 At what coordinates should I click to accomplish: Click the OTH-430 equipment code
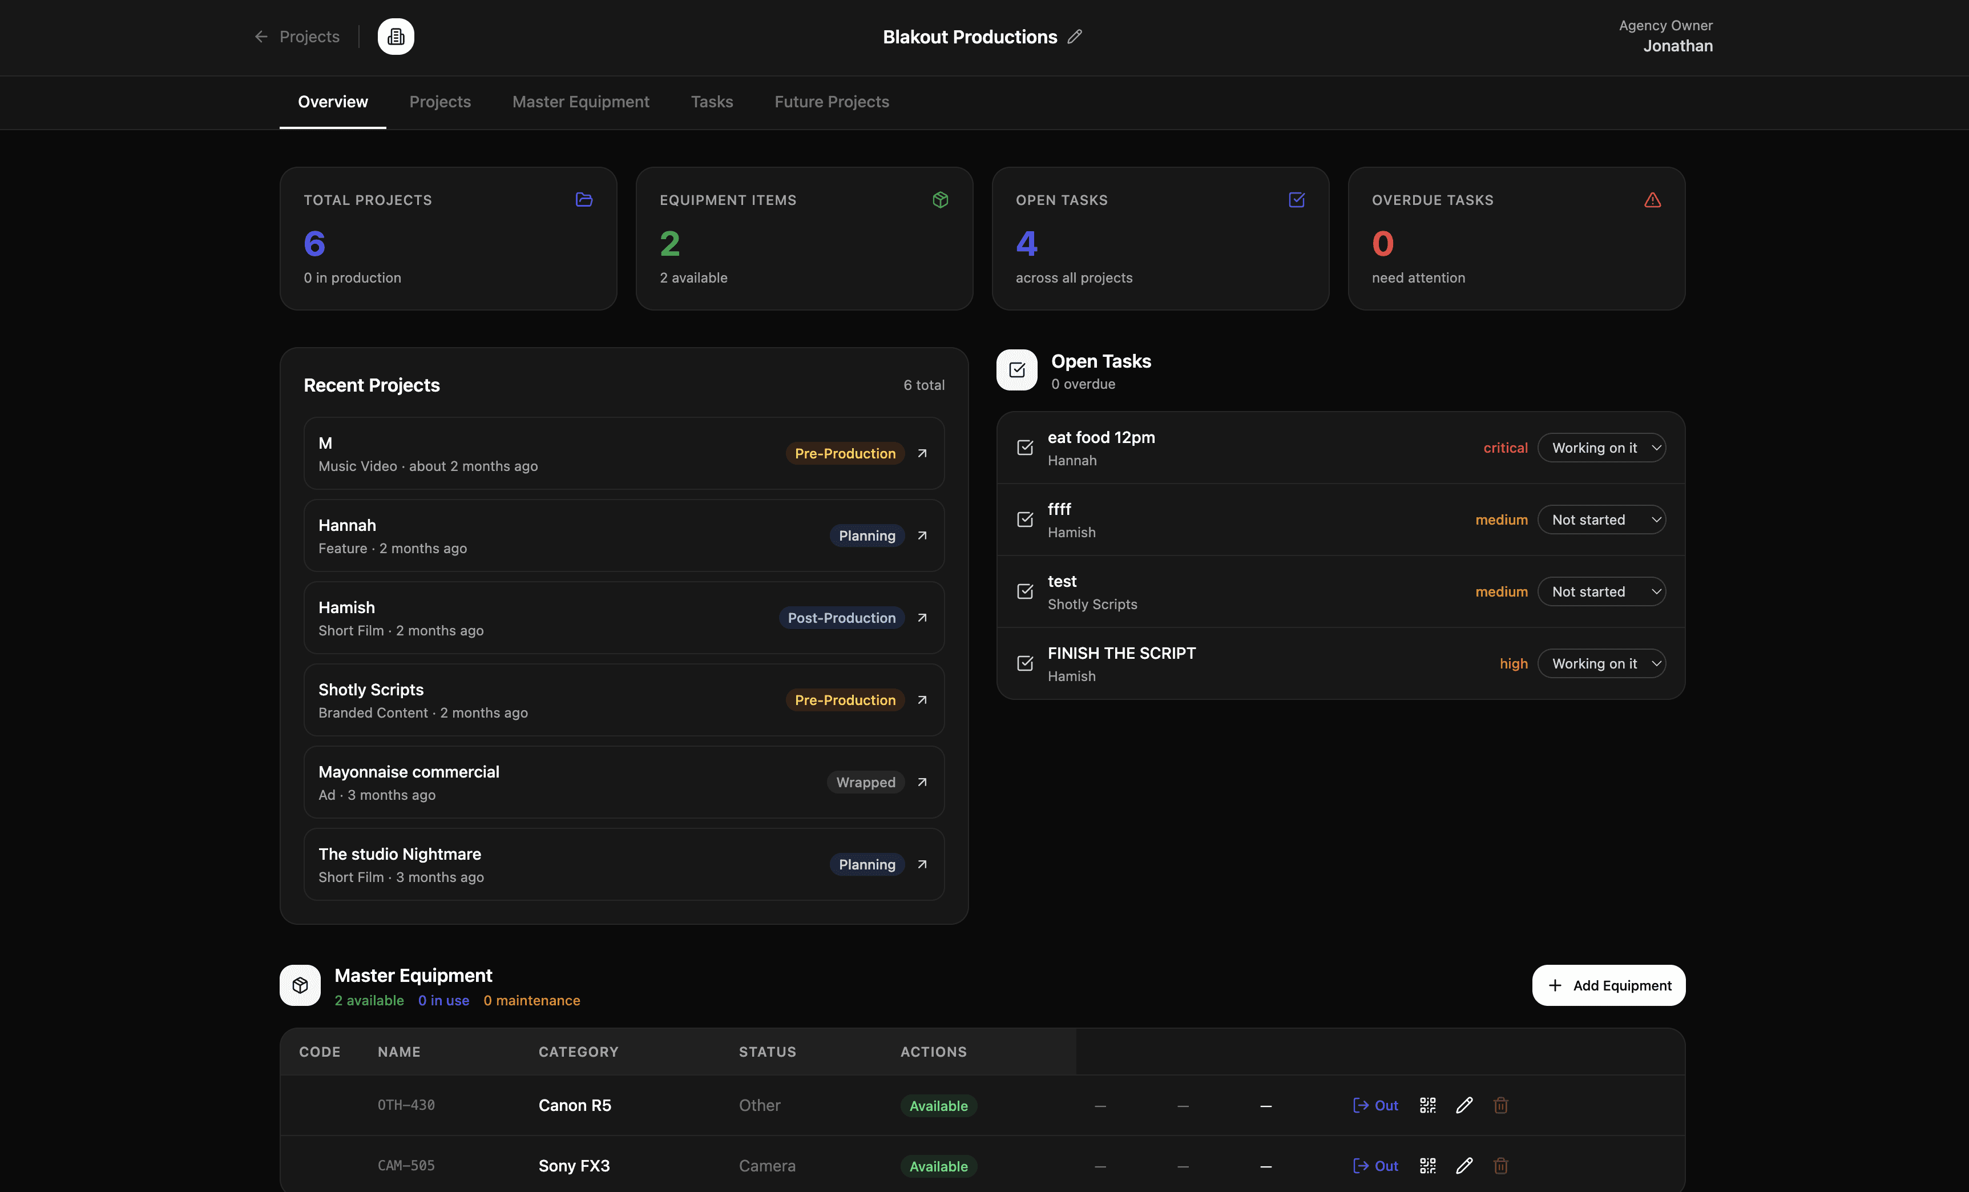[406, 1105]
